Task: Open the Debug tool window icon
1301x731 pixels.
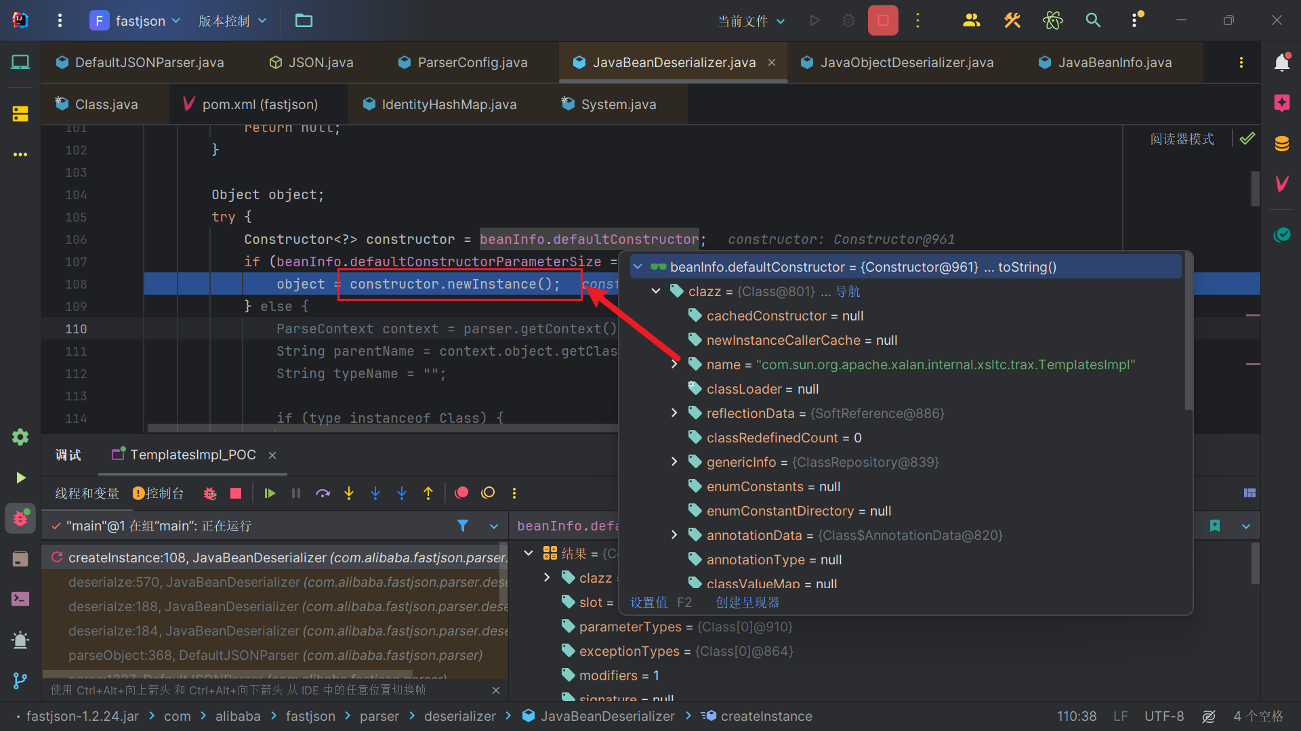Action: tap(20, 519)
